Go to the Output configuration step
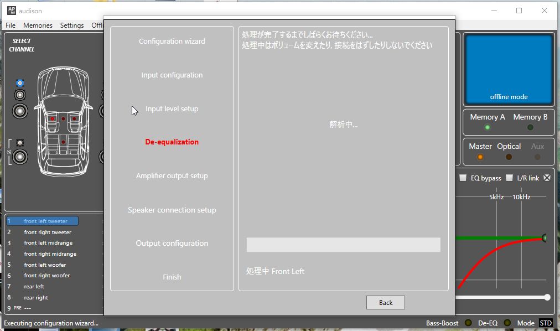The width and height of the screenshot is (560, 331). click(x=172, y=243)
